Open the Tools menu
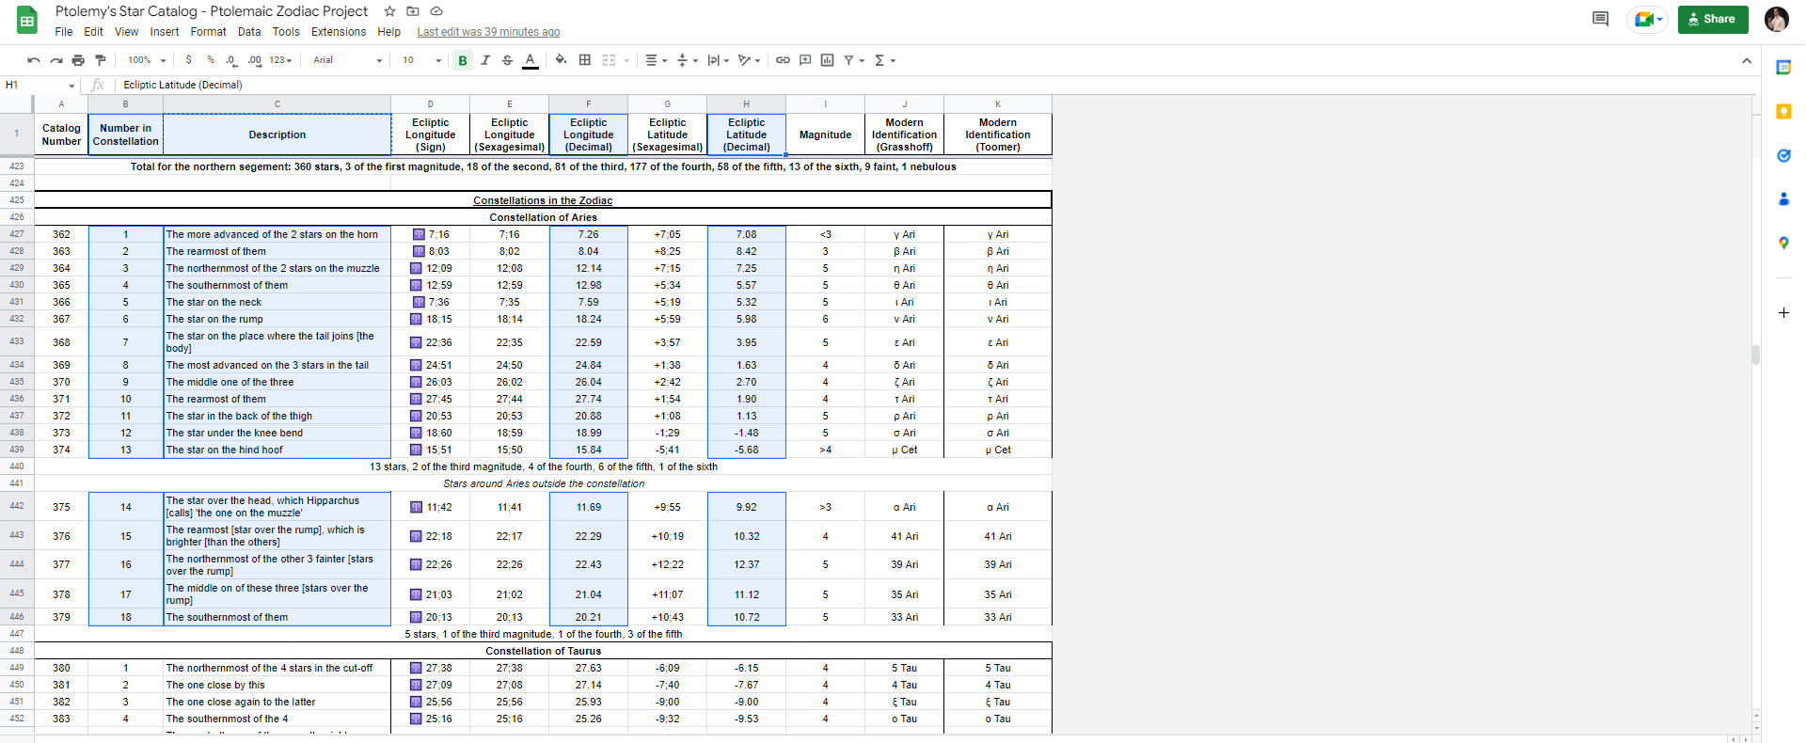This screenshot has height=743, width=1806. click(286, 32)
